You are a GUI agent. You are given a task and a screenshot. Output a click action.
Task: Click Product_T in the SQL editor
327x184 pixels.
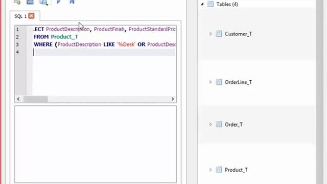pos(64,37)
